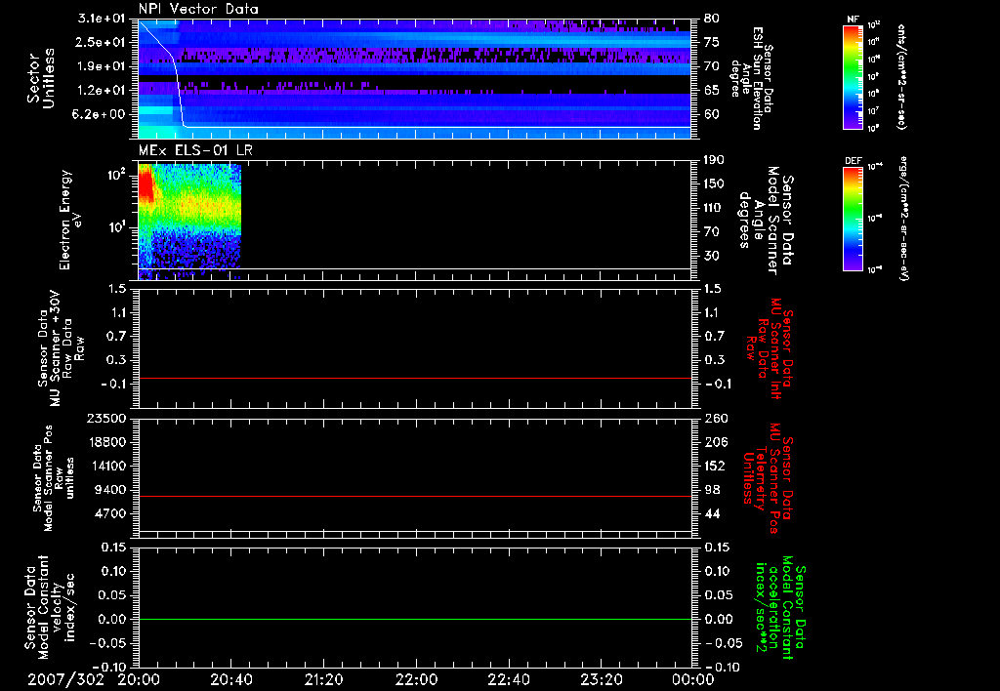
Task: Click the 110 scanner angle tick
Action: tap(714, 208)
